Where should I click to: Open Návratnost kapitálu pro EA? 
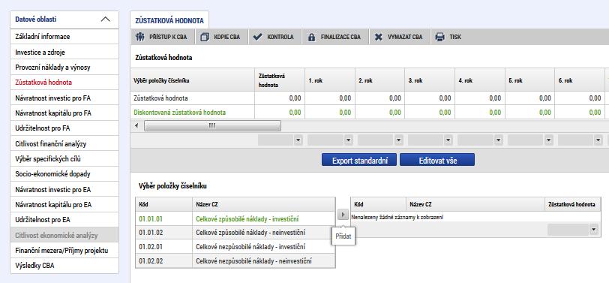[64, 204]
